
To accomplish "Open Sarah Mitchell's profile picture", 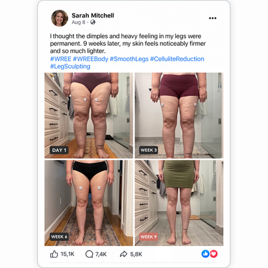I will [x=59, y=18].
